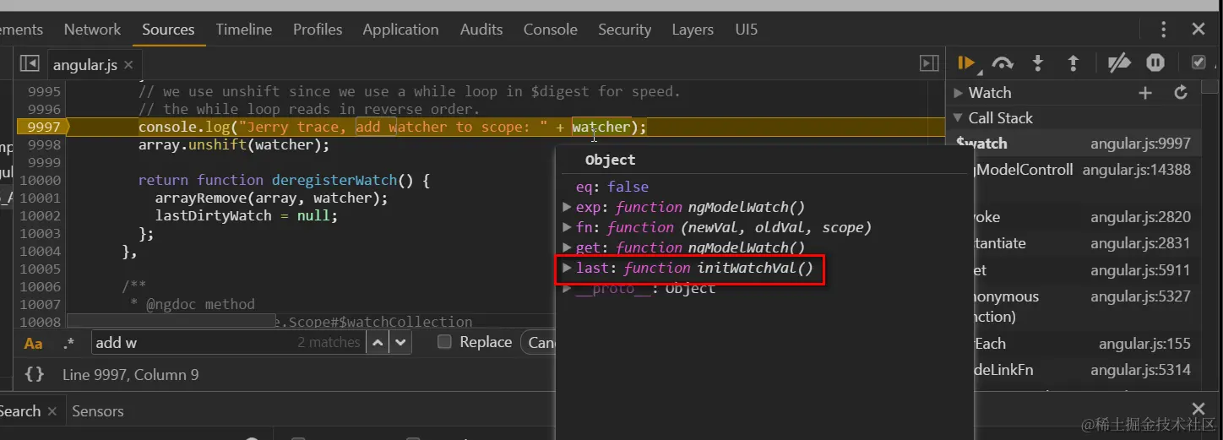Click the 'eq: false' property row
This screenshot has width=1223, height=440.
pyautogui.click(x=612, y=187)
